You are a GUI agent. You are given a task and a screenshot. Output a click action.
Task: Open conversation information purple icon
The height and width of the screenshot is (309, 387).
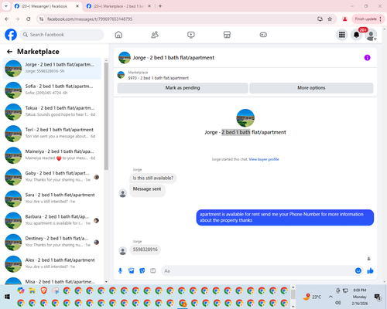coord(367,58)
